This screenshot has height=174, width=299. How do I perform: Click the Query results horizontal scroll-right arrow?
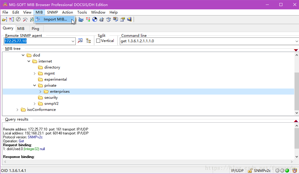pyautogui.click(x=291, y=162)
